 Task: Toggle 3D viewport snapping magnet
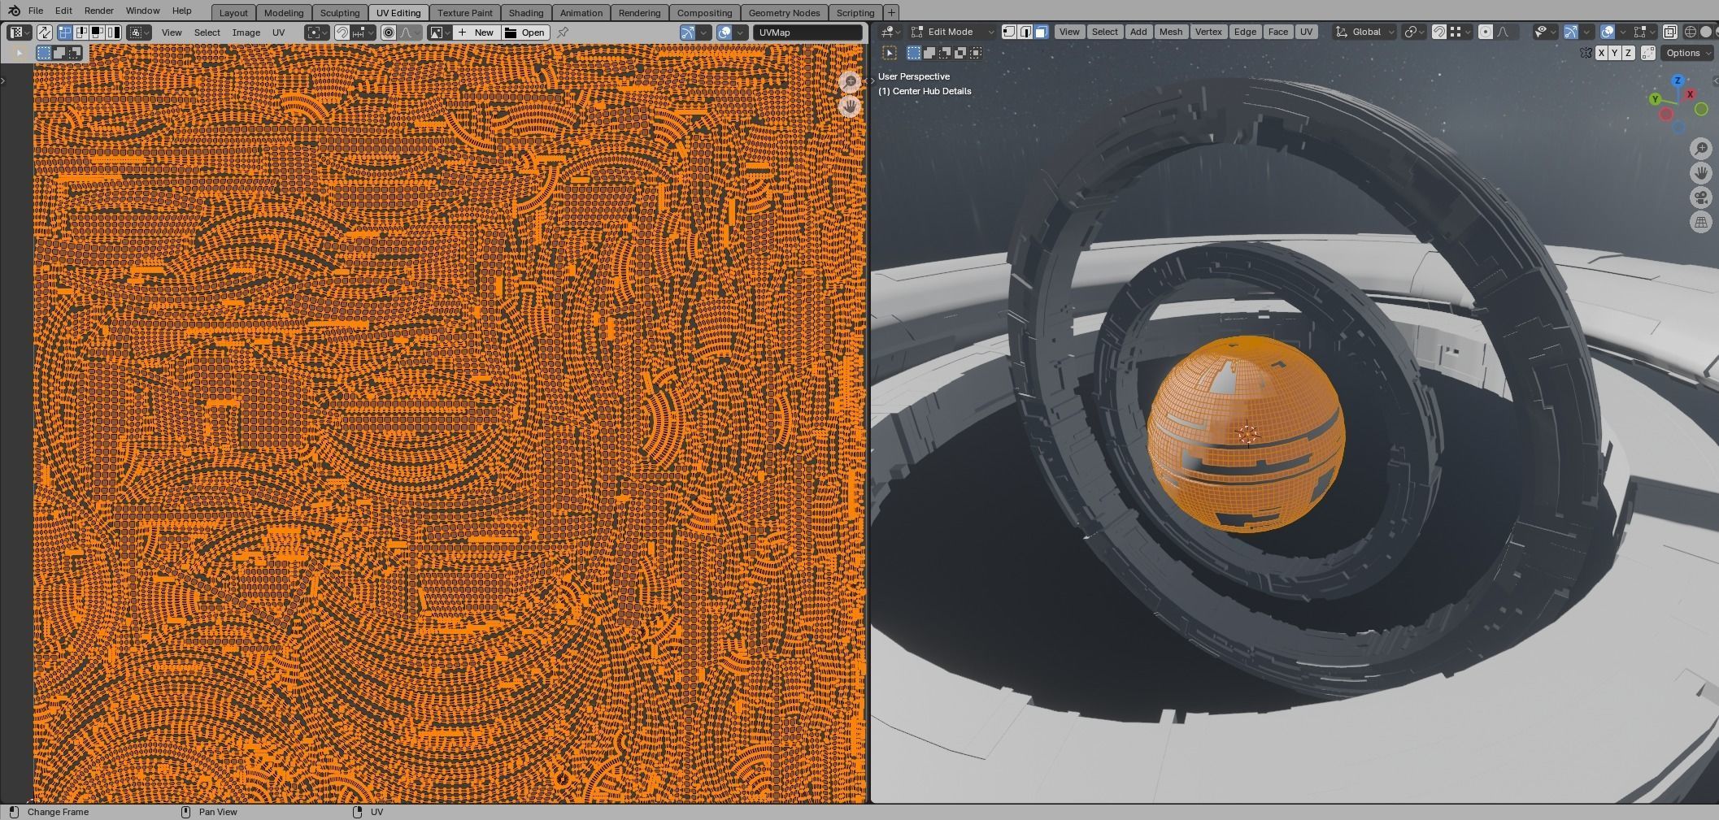pos(1438,32)
